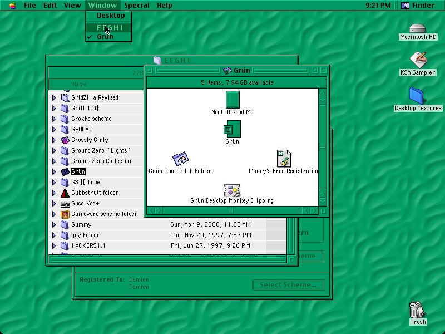445x334 pixels.
Task: Click the Select Scheme... button
Action: (288, 285)
